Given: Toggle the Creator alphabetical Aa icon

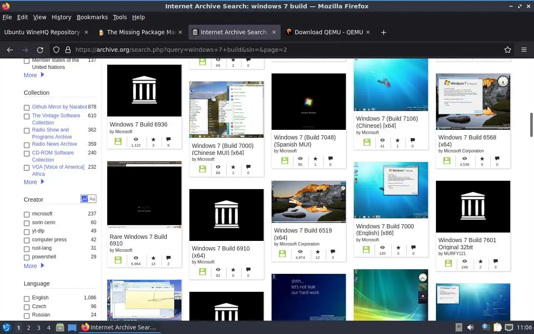Looking at the screenshot, I should point(92,199).
